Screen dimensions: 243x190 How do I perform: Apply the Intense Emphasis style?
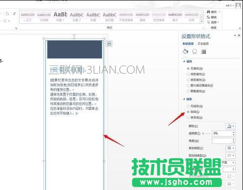pyautogui.click(x=159, y=17)
